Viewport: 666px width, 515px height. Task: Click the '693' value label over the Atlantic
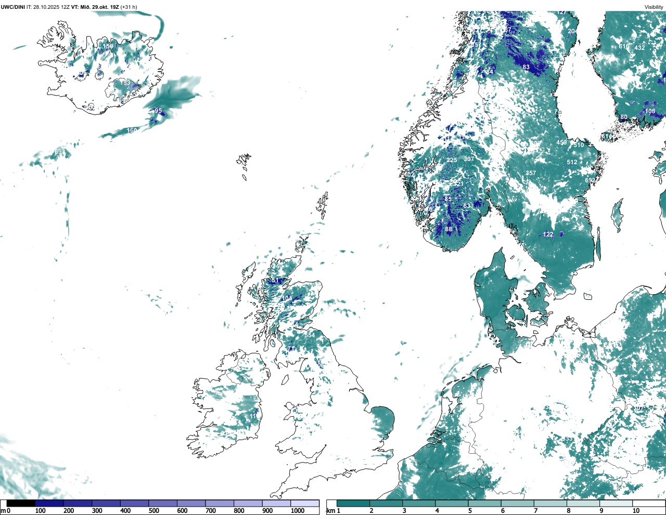pos(60,152)
